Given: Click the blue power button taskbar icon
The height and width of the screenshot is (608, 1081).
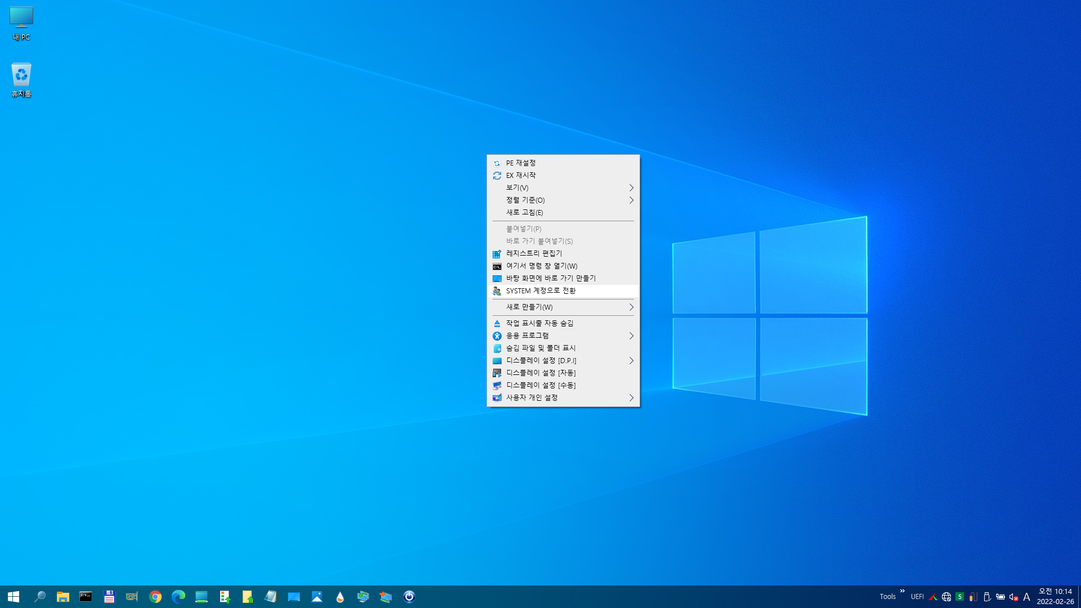Looking at the screenshot, I should (409, 597).
